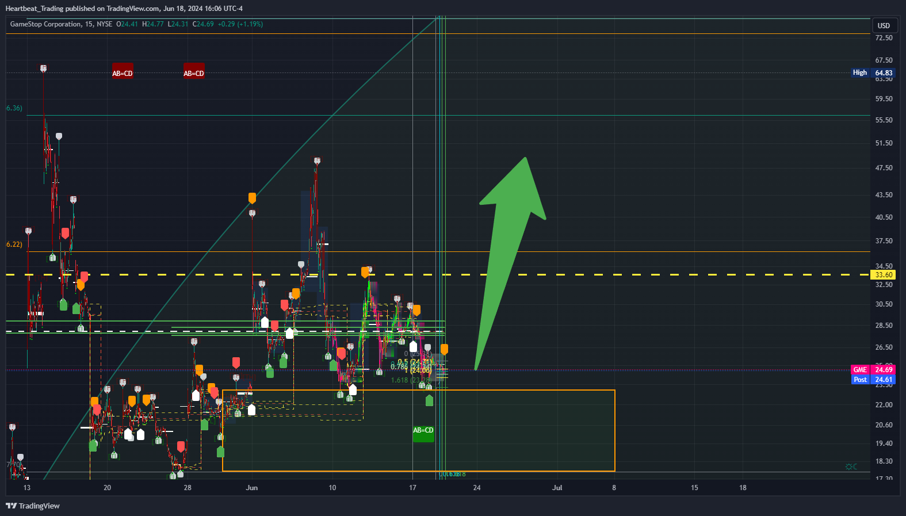
Task: Click the 51.50 price axis label
Action: coord(884,143)
